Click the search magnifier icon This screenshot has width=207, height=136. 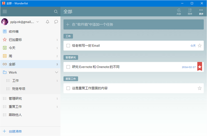coord(56,12)
